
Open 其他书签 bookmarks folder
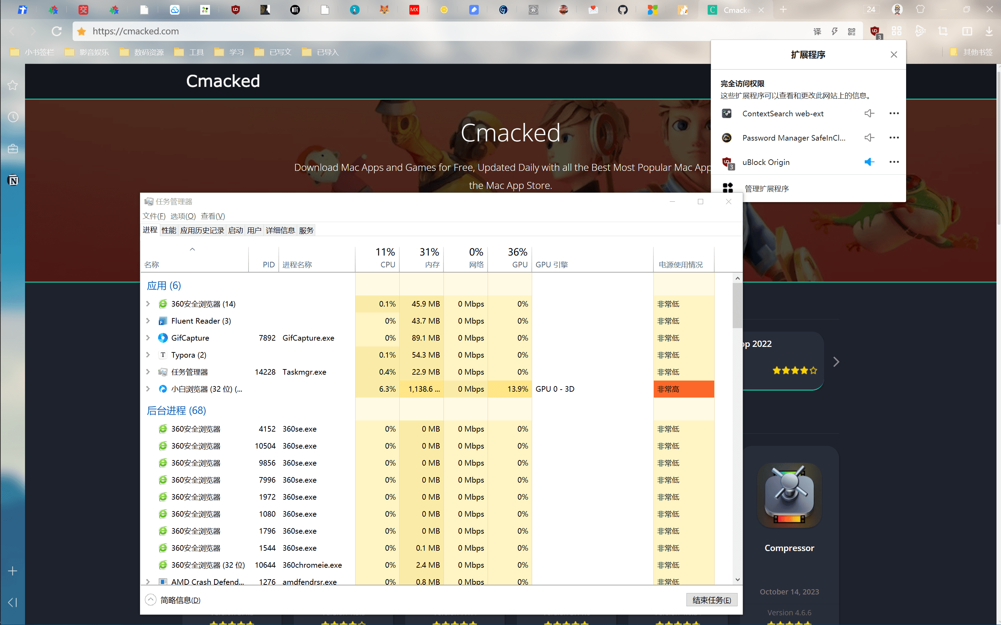pos(972,52)
